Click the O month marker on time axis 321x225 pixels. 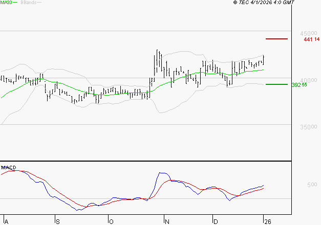pos(111,222)
